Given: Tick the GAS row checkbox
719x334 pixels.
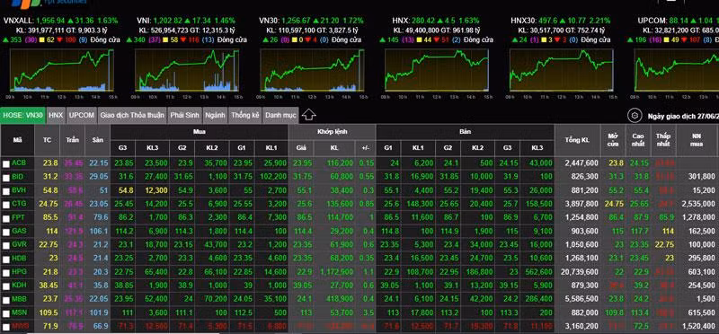Looking at the screenshot, I should (x=5, y=232).
